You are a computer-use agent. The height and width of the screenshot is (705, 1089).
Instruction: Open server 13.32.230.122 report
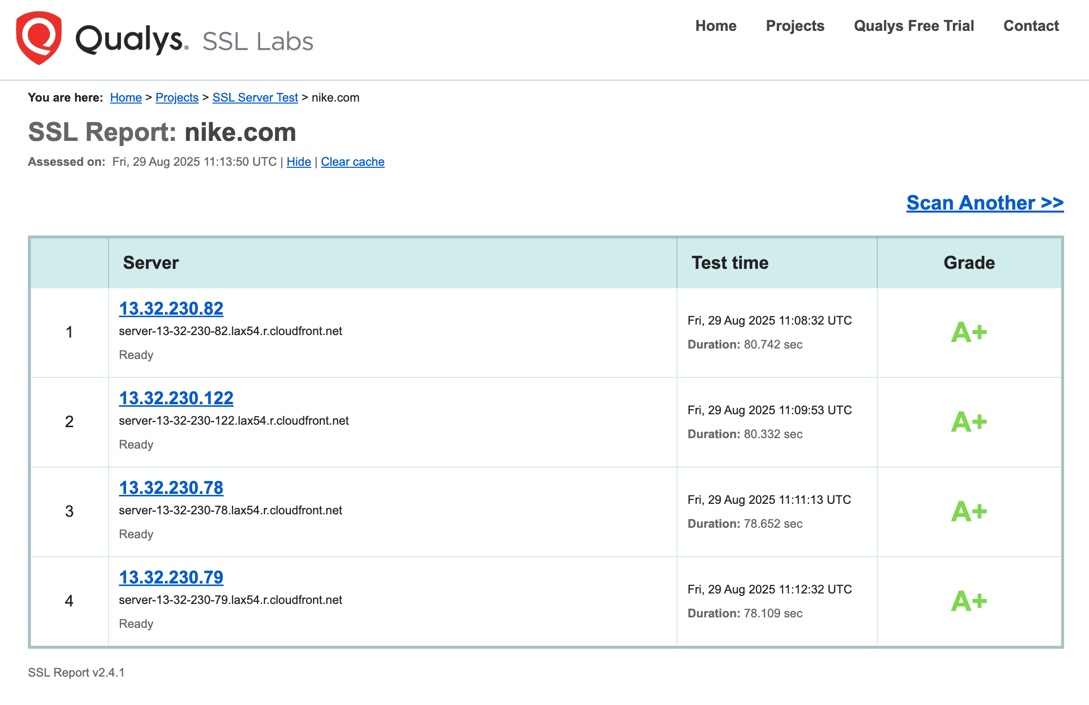[176, 398]
